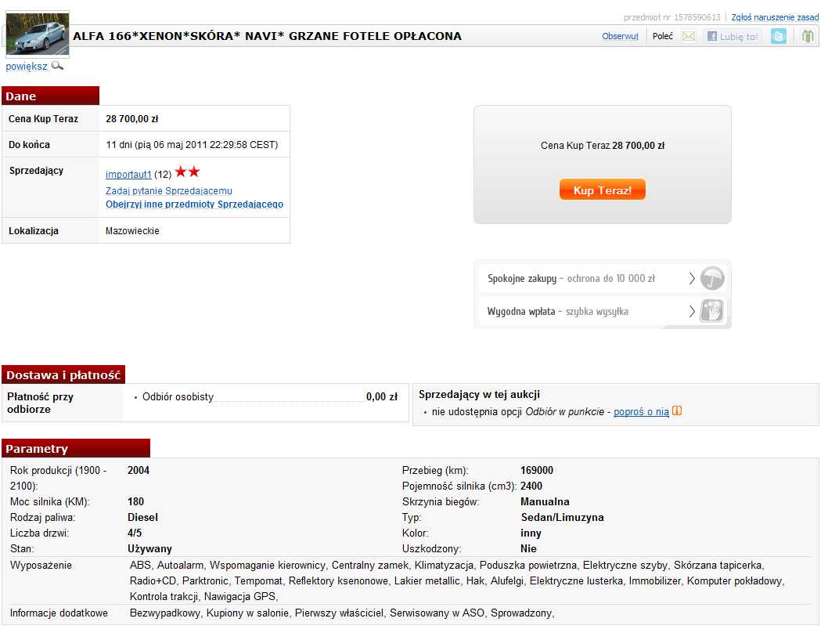Click production year value '2004'
828x640 pixels.
tap(139, 470)
